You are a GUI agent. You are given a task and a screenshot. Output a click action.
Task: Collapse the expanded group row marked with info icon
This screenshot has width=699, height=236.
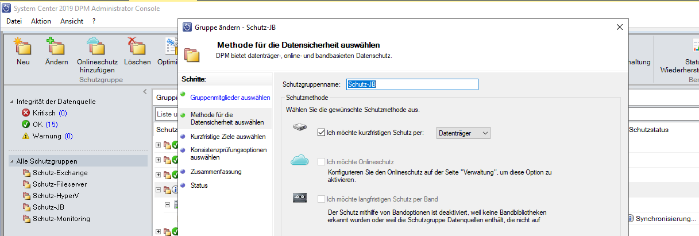click(x=159, y=189)
